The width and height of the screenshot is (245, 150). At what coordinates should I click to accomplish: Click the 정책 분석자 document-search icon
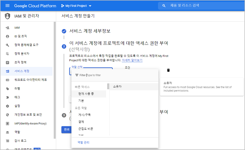tap(7, 54)
